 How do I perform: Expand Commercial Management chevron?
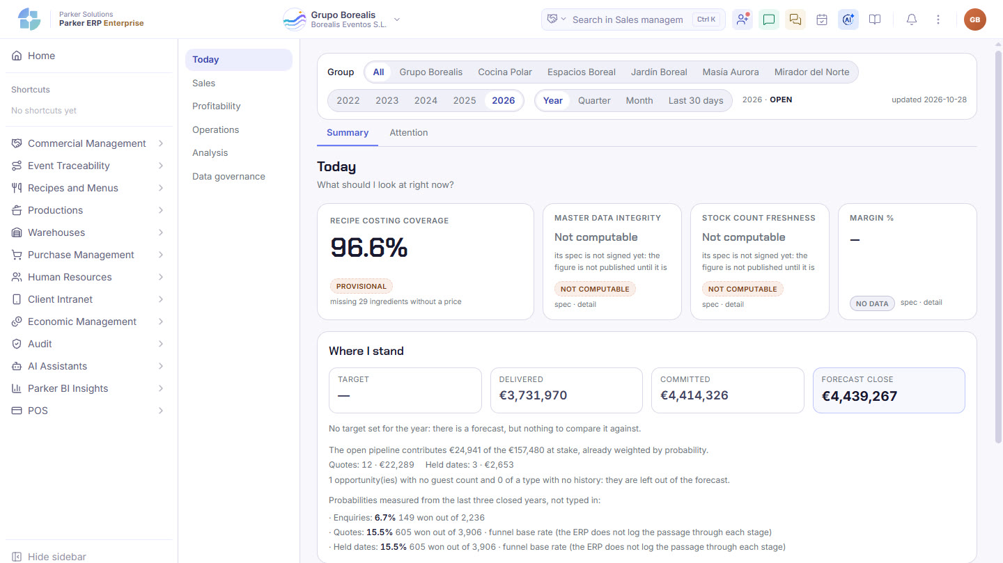click(x=161, y=143)
